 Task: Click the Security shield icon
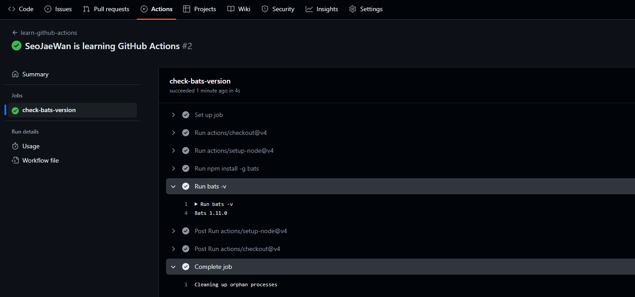tap(265, 9)
